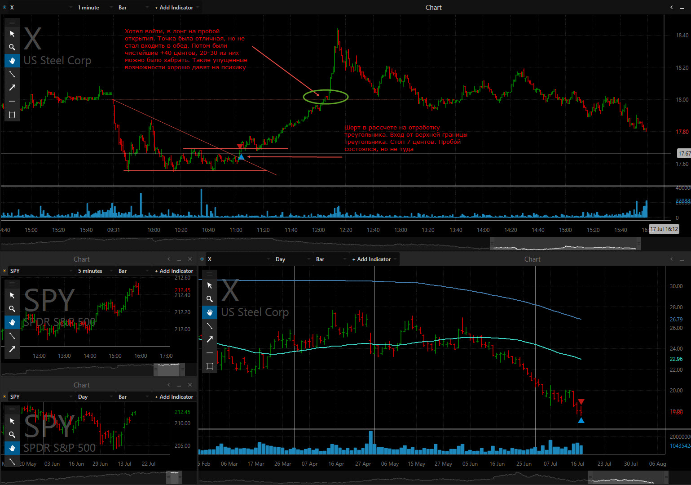Click the toolbar grip handle in SPY 5 minutes chart
The width and height of the screenshot is (691, 485).
pyautogui.click(x=12, y=284)
